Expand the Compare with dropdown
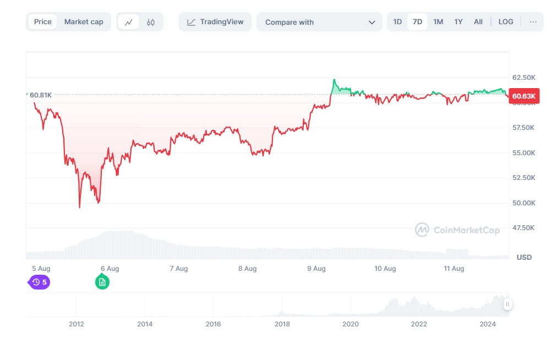The width and height of the screenshot is (552, 338). [x=319, y=22]
